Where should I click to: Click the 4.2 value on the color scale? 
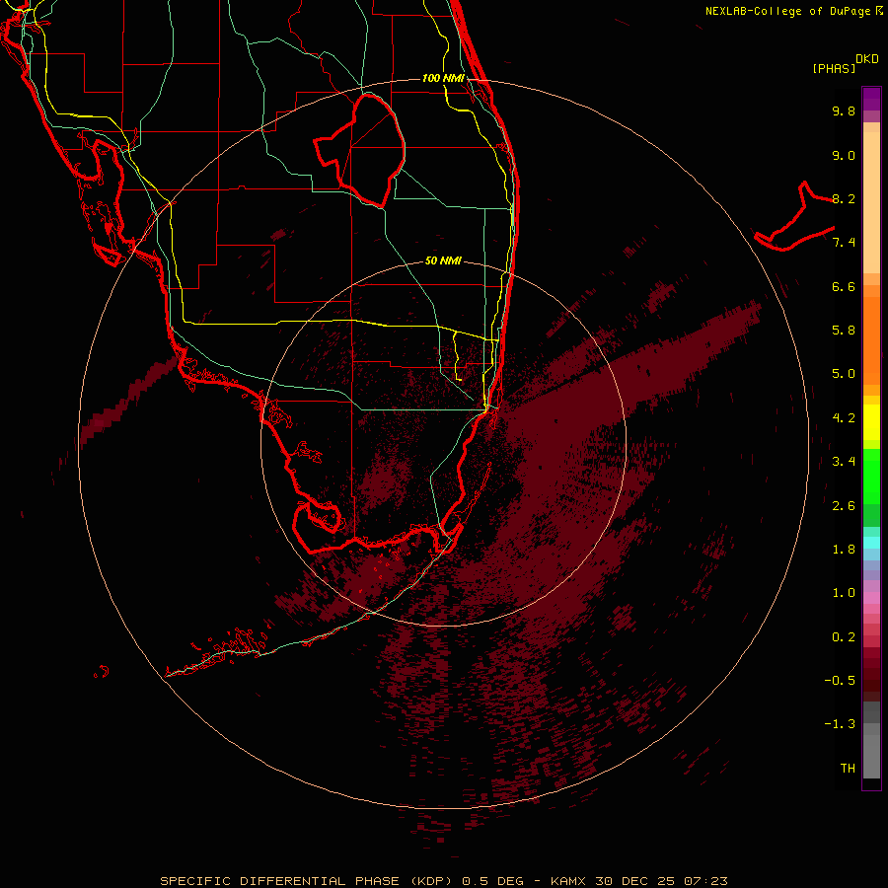pos(844,418)
